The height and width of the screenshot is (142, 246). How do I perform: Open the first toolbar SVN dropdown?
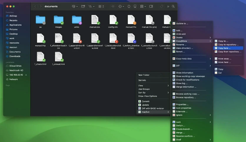(75, 6)
